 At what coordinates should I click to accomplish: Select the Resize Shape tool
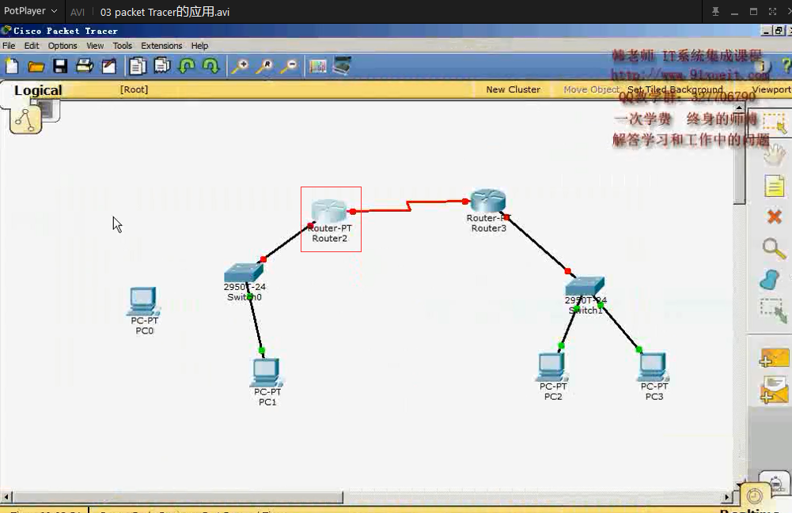pos(774,311)
